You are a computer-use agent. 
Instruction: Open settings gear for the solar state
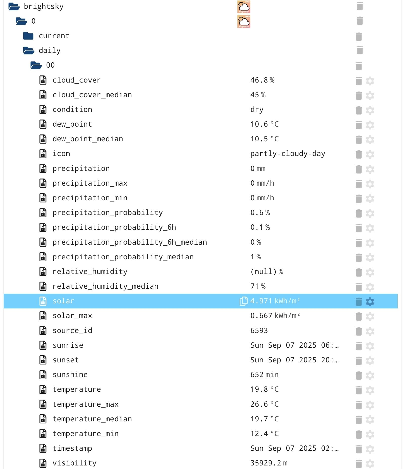370,302
